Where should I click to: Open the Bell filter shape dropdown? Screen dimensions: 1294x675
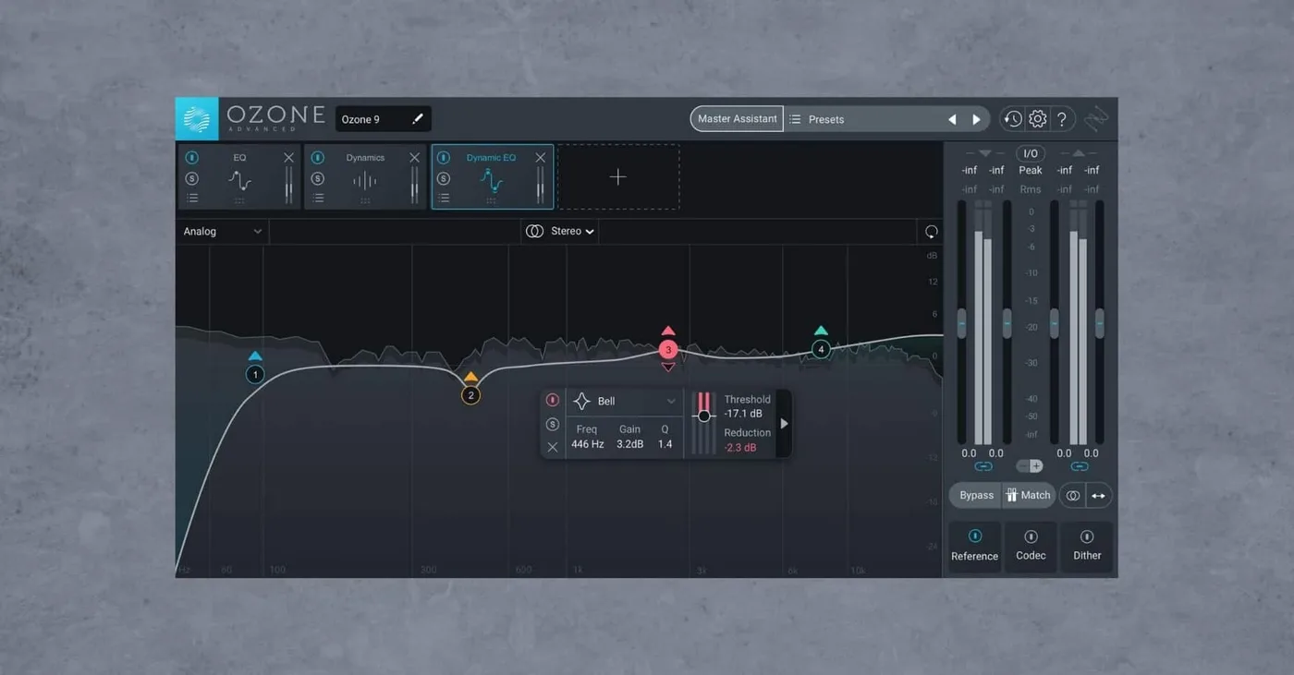pos(625,402)
